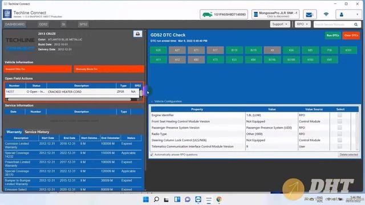This screenshot has width=365, height=205.
Task: Select the K20 module tile
Action: pyautogui.click(x=159, y=50)
